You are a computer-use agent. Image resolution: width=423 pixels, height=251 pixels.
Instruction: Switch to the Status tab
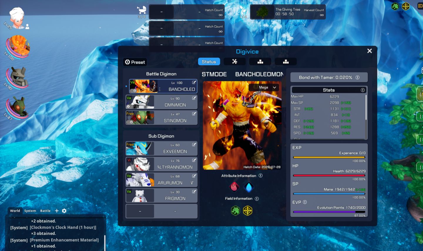click(209, 62)
